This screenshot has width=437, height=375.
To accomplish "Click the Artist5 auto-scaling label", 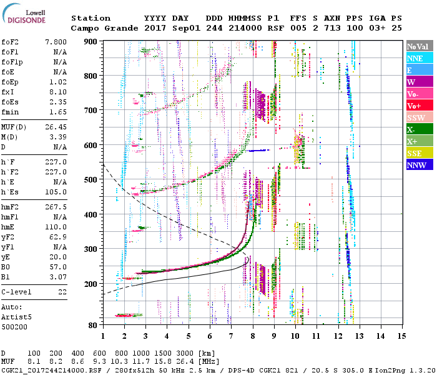I will (15, 317).
